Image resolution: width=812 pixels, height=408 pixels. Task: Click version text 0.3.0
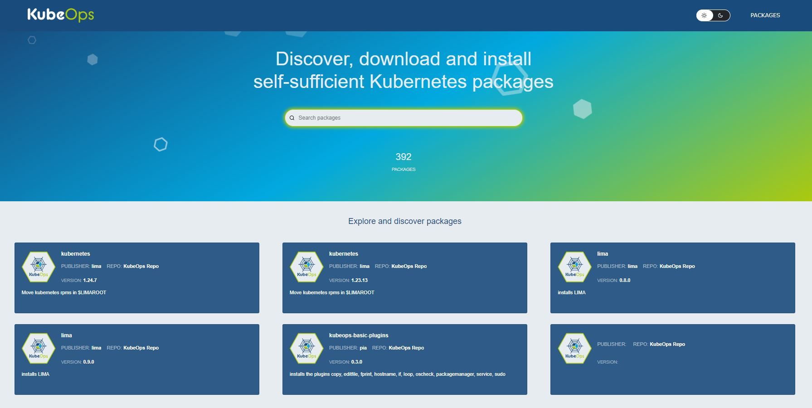(x=357, y=362)
